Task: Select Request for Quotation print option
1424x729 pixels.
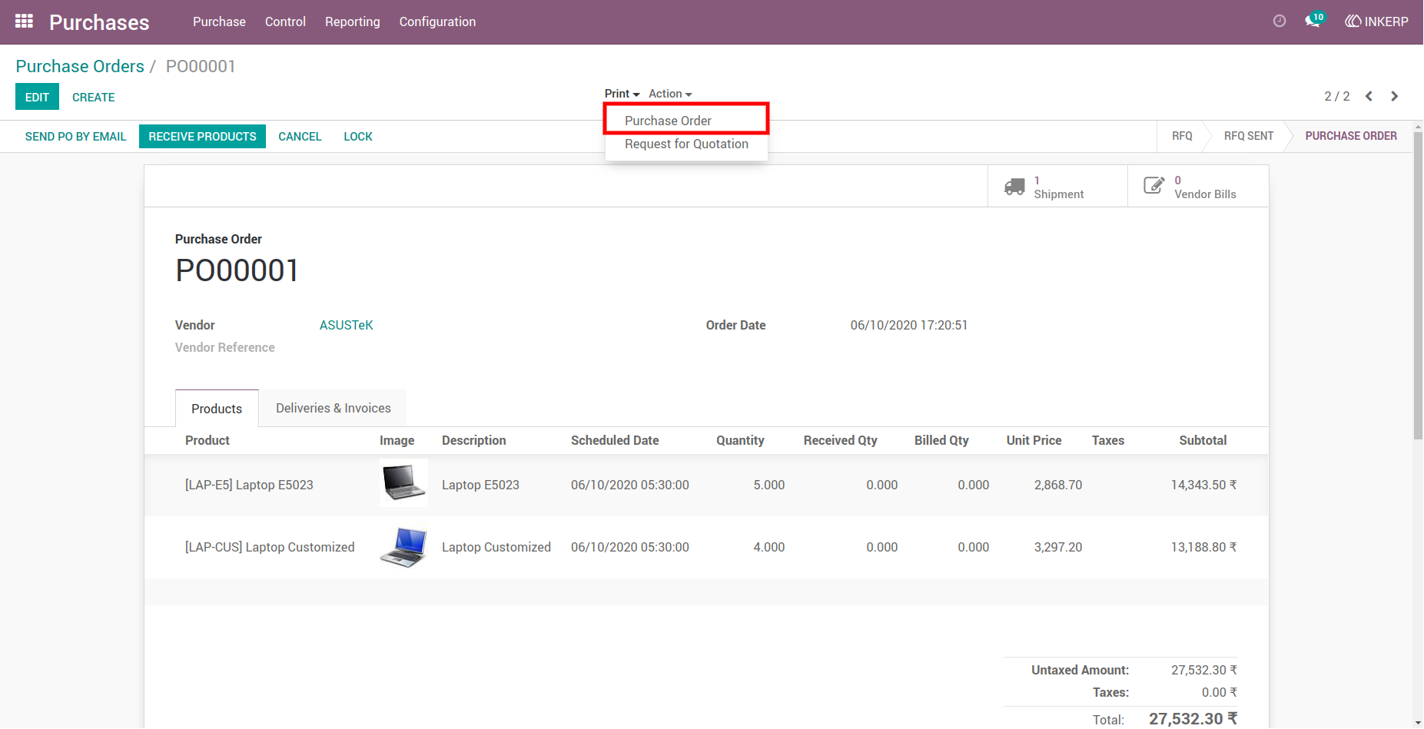Action: (x=686, y=144)
